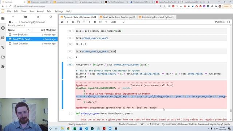The height and width of the screenshot is (131, 233).
Task: Open a new browser tab
Action: 209,2
